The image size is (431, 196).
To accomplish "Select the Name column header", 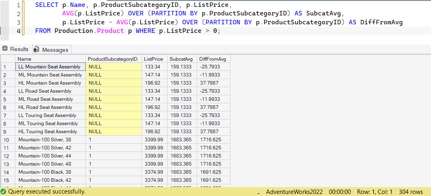I will pyautogui.click(x=50, y=59).
